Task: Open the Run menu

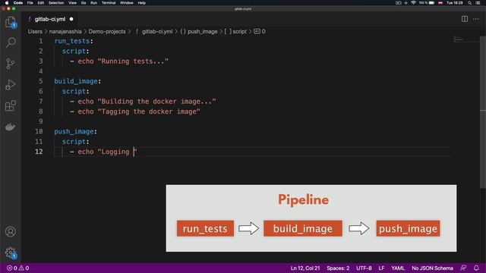Action: click(x=93, y=3)
